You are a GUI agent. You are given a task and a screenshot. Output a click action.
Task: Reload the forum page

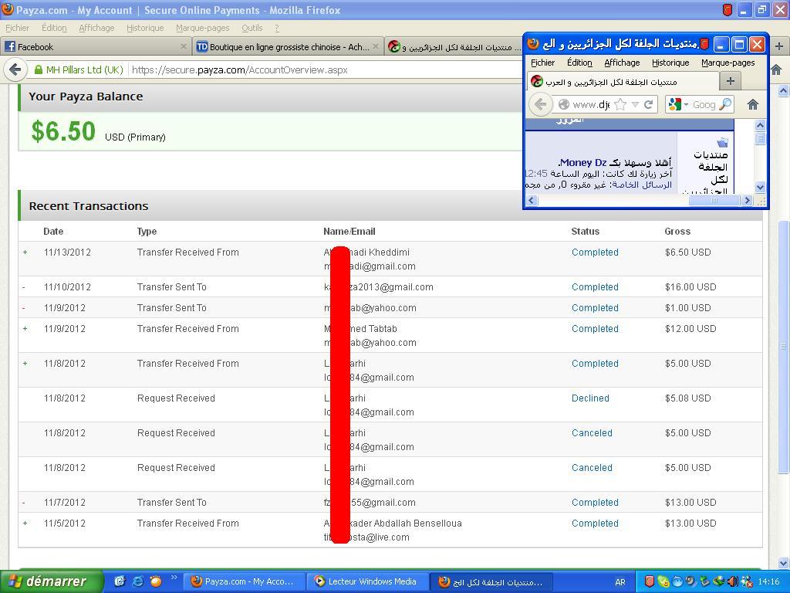(648, 104)
